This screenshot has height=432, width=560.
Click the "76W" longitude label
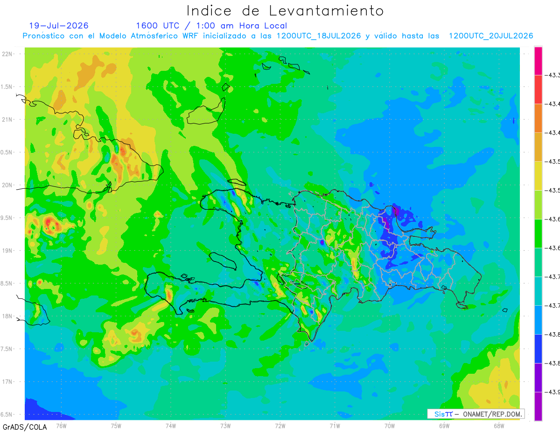pyautogui.click(x=61, y=425)
